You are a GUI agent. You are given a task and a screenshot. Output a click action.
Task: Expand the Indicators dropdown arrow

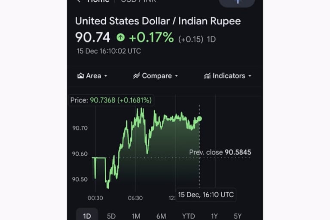(x=250, y=76)
